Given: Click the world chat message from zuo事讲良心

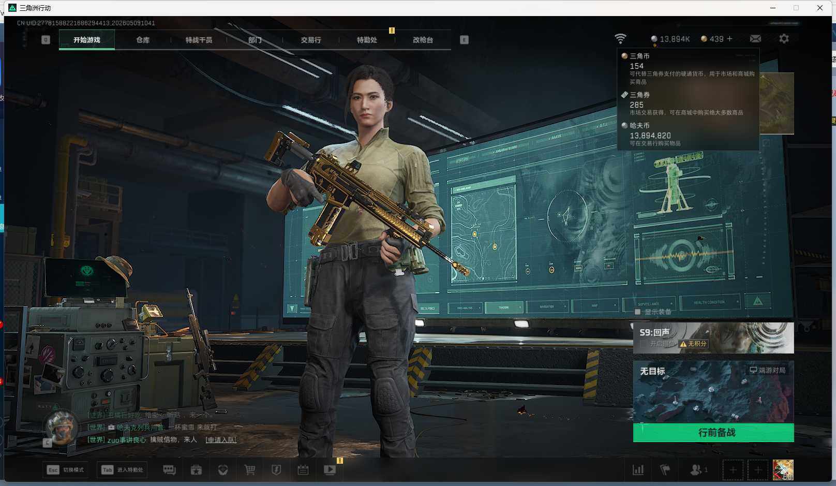Looking at the screenshot, I should point(142,440).
